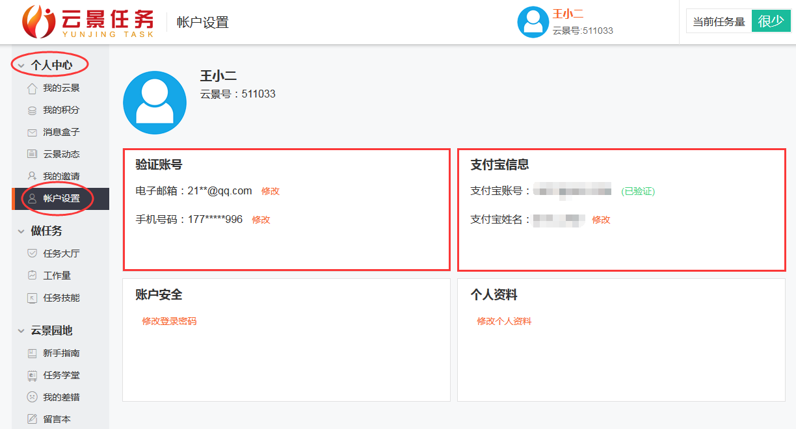Collapse the 云景园地 section chevron
The height and width of the screenshot is (429, 796).
point(21,331)
